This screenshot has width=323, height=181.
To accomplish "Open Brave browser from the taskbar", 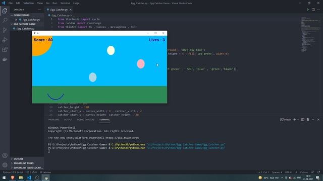I will coord(12,177).
